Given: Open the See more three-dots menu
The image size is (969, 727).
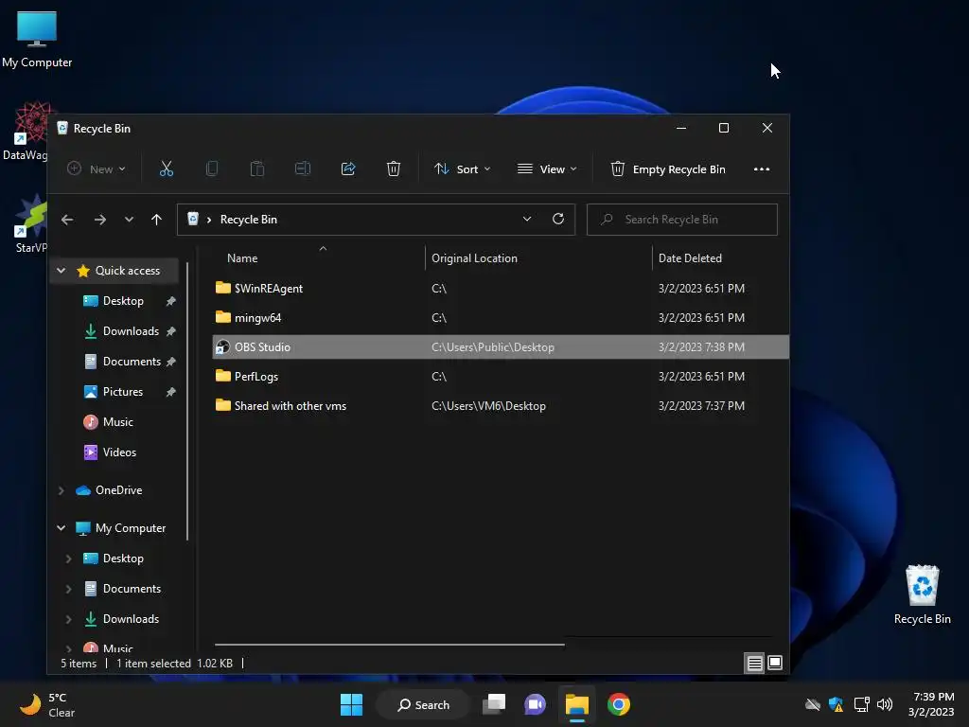Looking at the screenshot, I should 762,169.
